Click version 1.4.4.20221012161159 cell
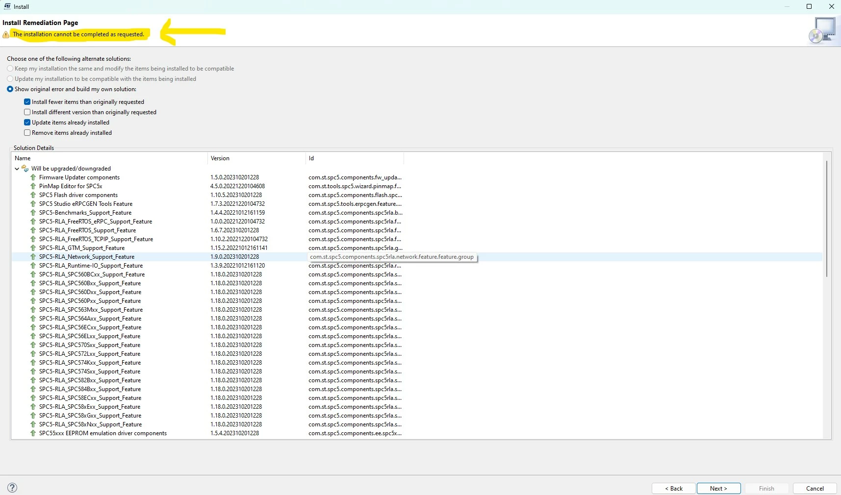 click(x=237, y=213)
